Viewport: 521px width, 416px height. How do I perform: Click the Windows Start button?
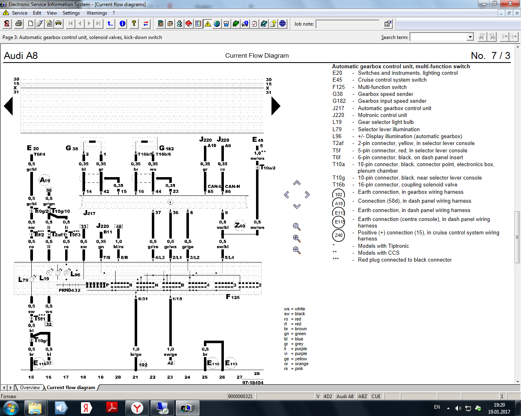(11, 407)
